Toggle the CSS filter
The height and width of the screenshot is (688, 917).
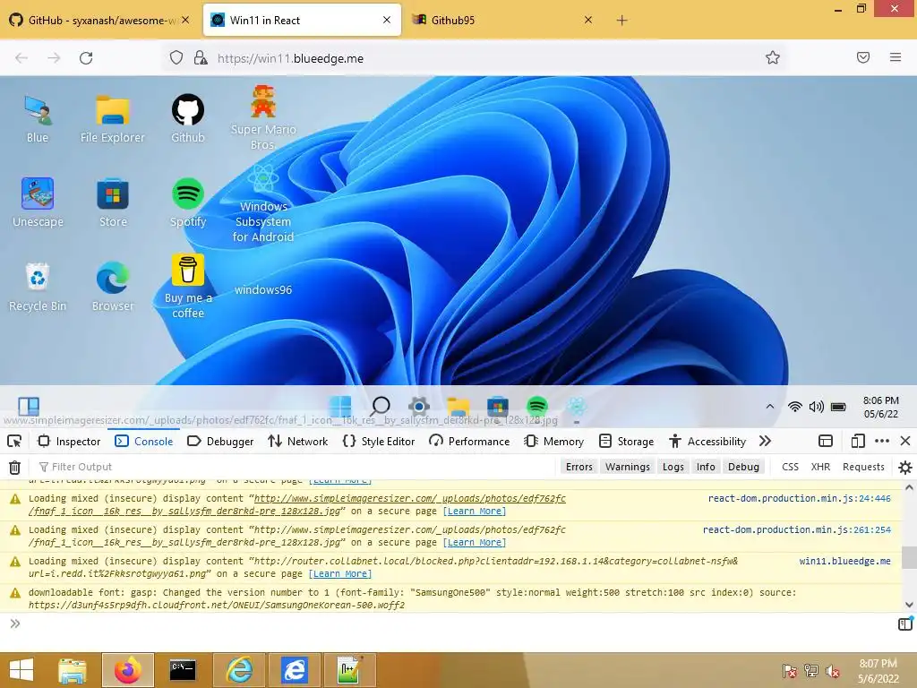coord(790,467)
